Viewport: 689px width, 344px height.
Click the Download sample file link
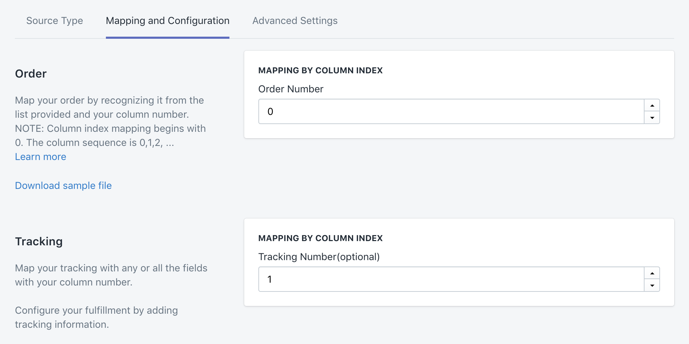pyautogui.click(x=64, y=186)
